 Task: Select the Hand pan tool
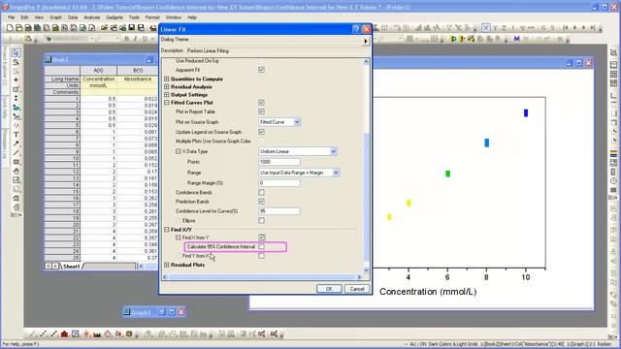[16, 171]
